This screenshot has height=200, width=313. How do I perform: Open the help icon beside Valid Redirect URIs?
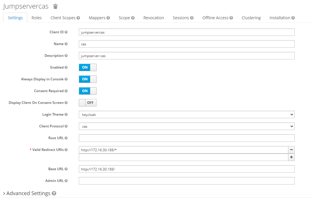click(x=66, y=150)
